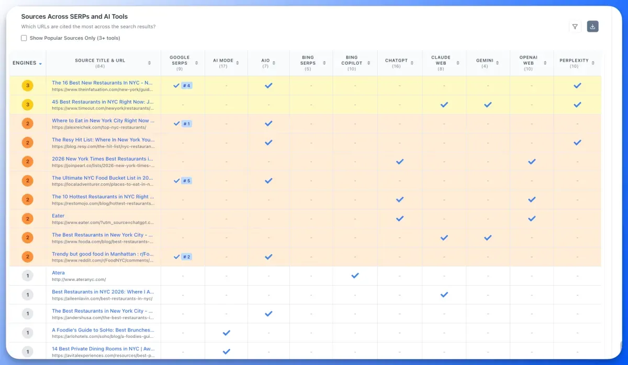
Task: Open The Resy Hit List link
Action: click(103, 139)
